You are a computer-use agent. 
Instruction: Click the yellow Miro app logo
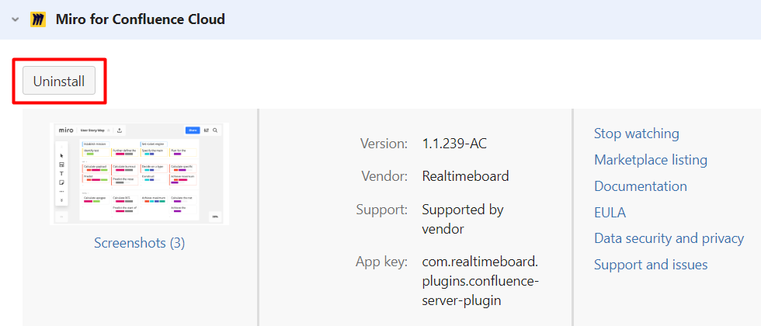(38, 19)
